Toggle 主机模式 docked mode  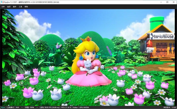pyautogui.click(x=10, y=107)
